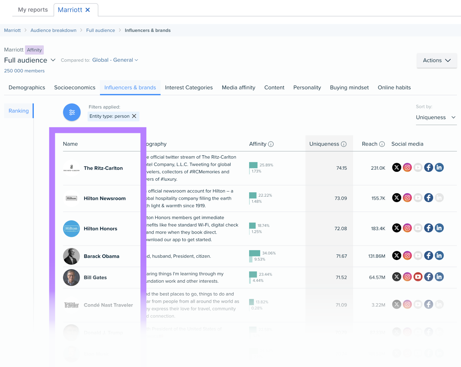Click the Uniqueness column info icon

click(x=344, y=144)
